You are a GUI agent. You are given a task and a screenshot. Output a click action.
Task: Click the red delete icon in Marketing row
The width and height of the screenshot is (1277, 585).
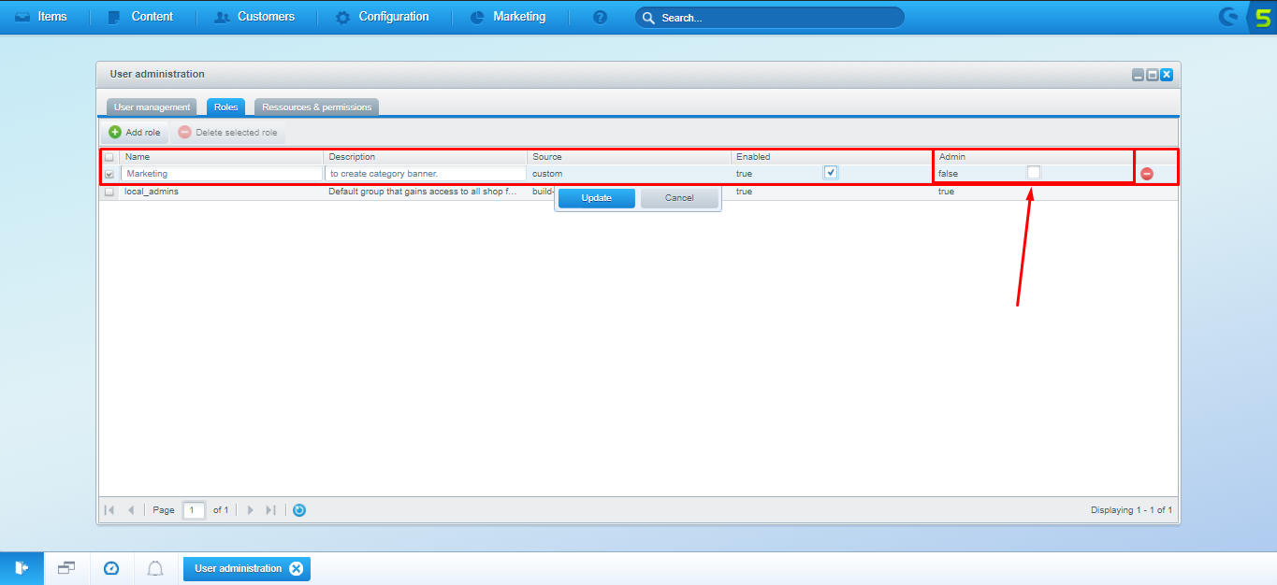click(1146, 174)
